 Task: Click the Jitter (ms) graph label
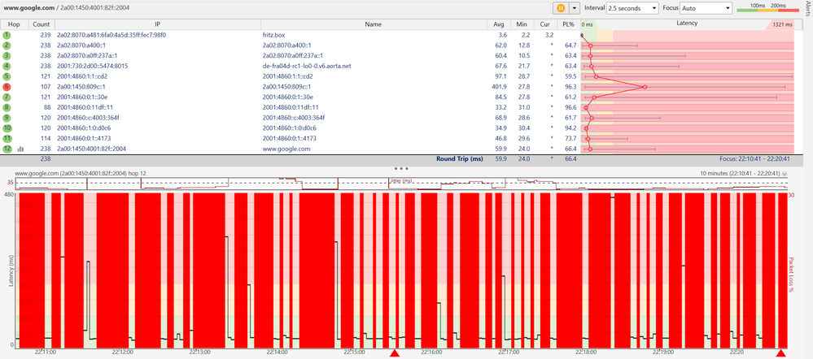point(400,181)
